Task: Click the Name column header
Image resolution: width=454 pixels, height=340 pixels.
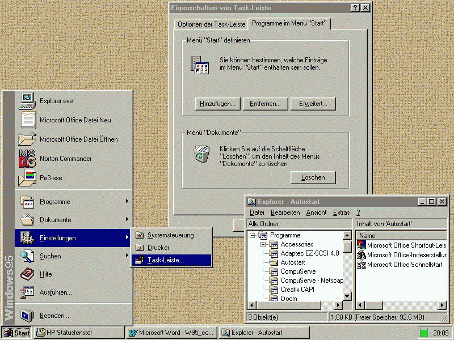Action: tap(401, 235)
